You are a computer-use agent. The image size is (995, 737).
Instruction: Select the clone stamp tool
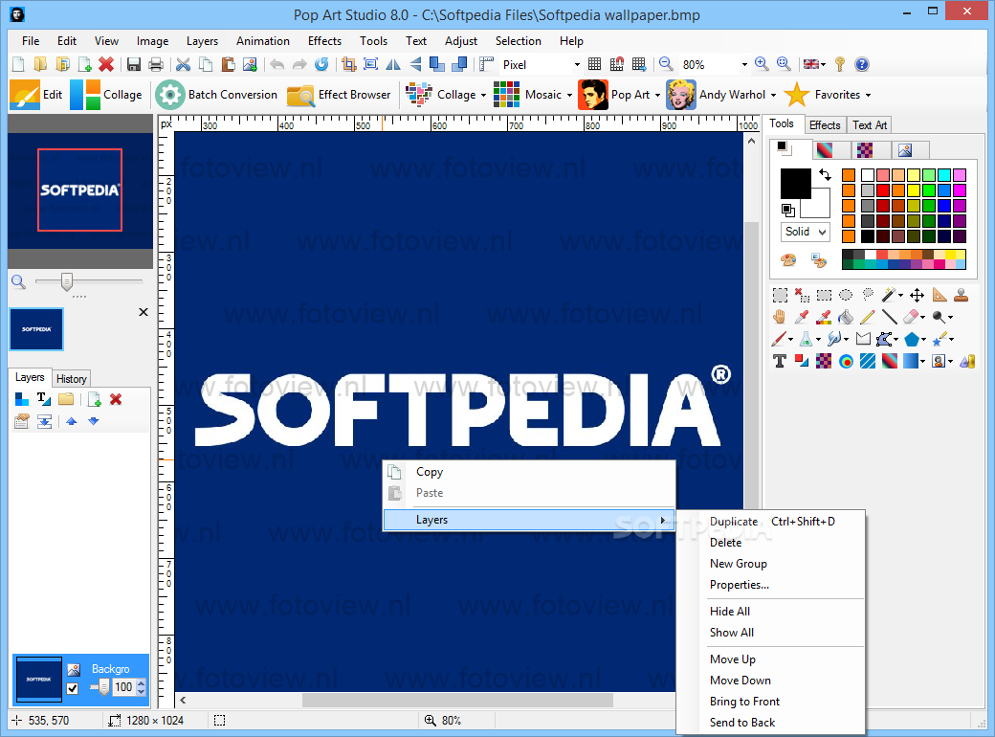coord(962,295)
